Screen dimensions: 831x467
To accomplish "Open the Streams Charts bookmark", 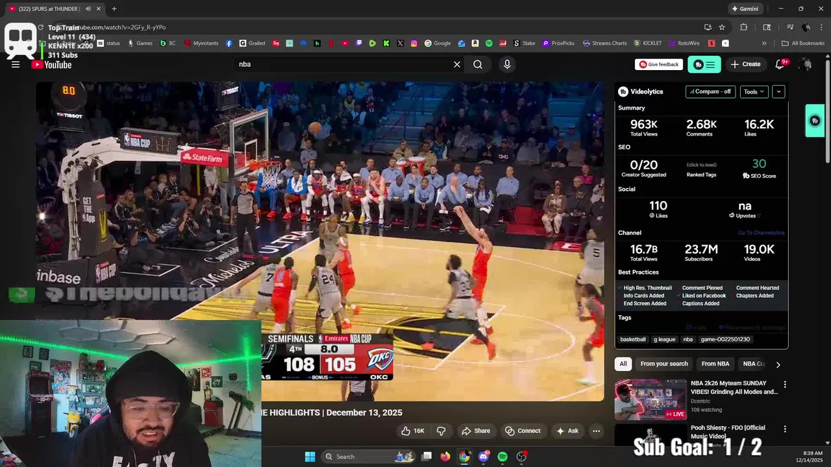I will point(605,43).
